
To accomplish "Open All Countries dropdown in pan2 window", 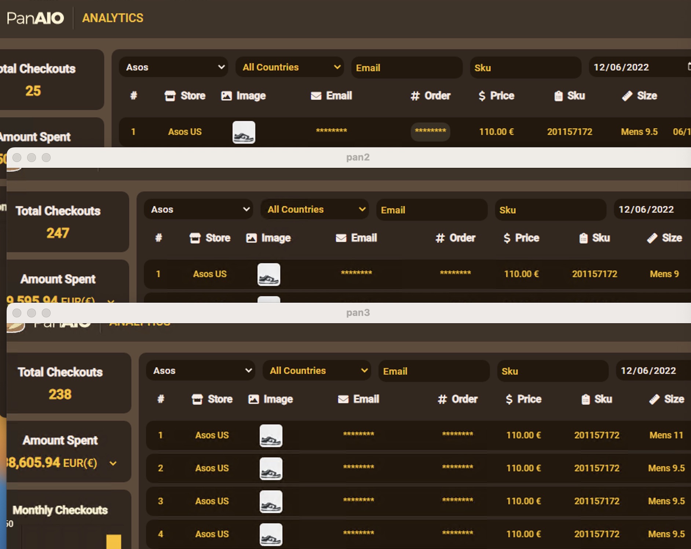I will (315, 209).
